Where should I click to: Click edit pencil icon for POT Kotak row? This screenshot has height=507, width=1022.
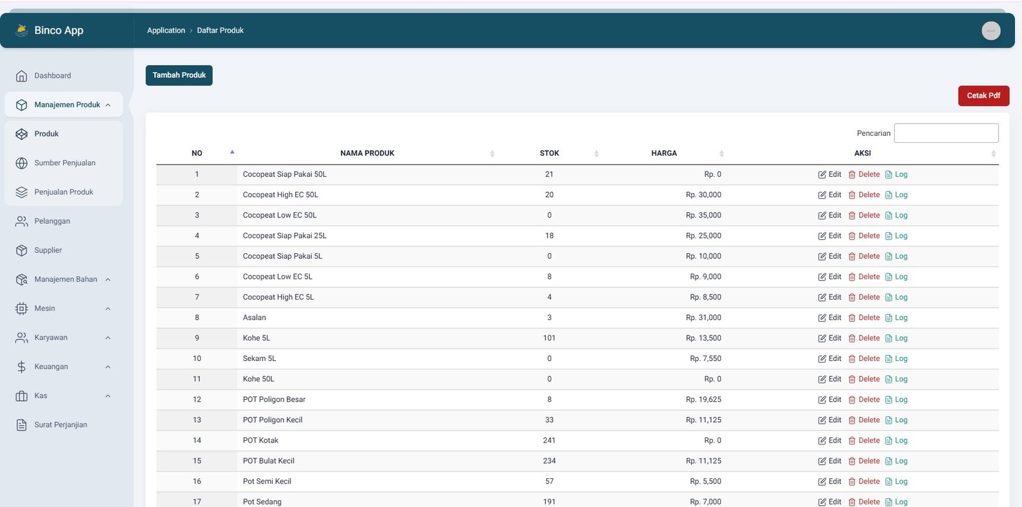coord(822,441)
